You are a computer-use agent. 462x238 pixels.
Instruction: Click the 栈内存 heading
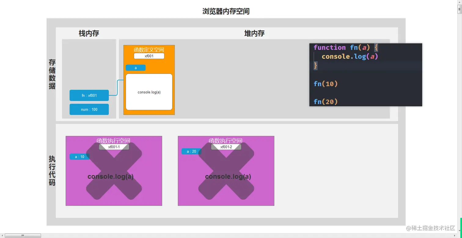89,33
